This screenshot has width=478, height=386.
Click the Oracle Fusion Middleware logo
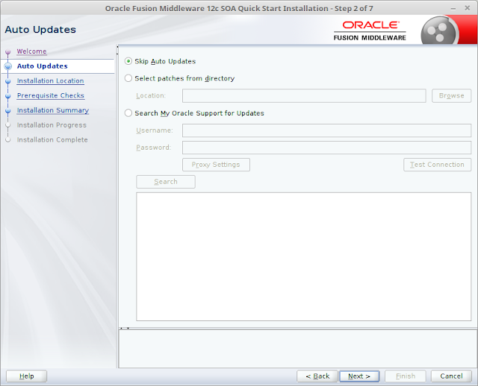point(370,31)
